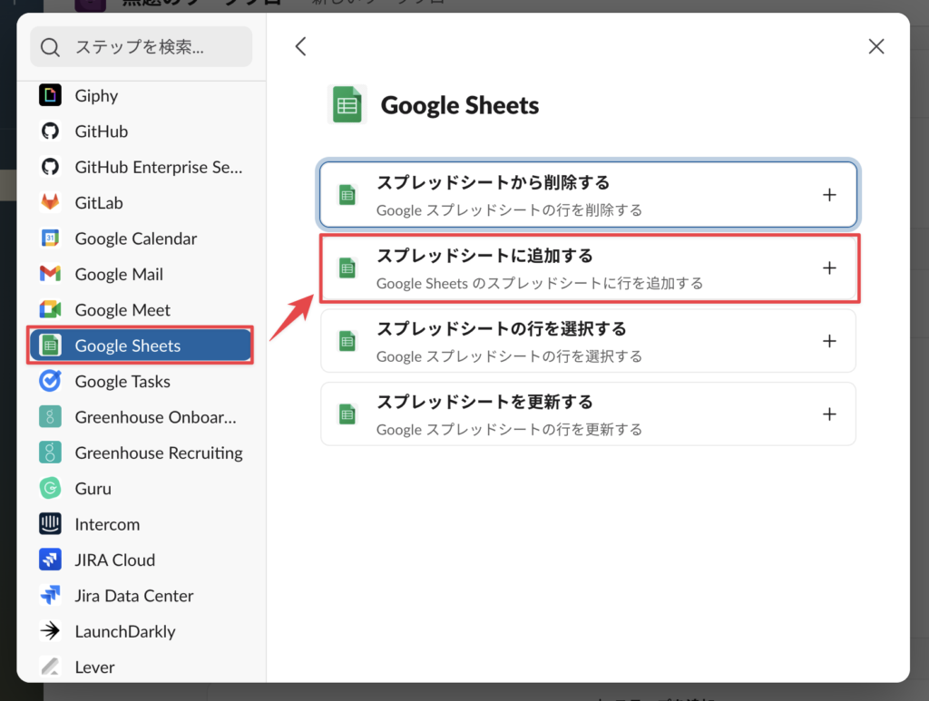Close the step picker dialog
929x701 pixels.
[x=875, y=46]
